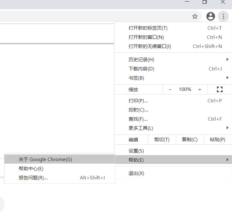Enter fullscreen mode using the zoom row icon
Image resolution: width=232 pixels, height=223 pixels.
click(x=220, y=89)
